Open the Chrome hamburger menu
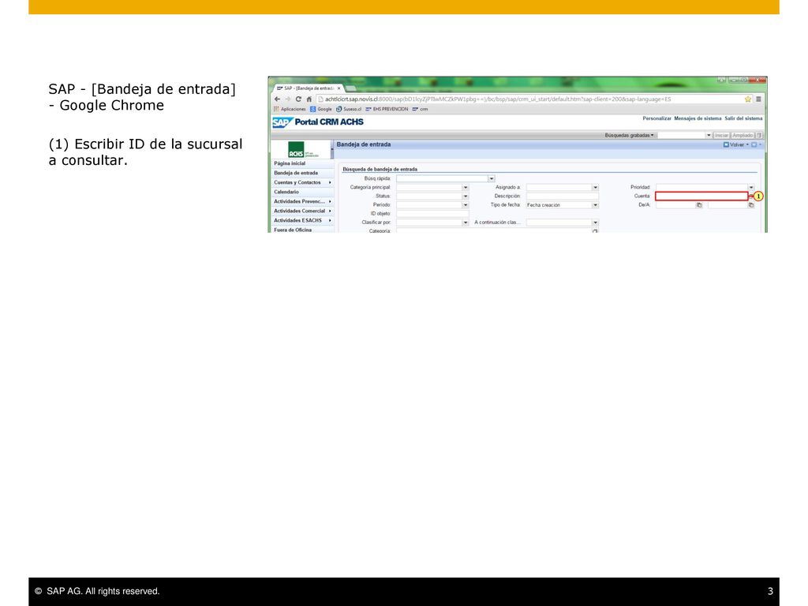The height and width of the screenshot is (606, 808). click(758, 99)
